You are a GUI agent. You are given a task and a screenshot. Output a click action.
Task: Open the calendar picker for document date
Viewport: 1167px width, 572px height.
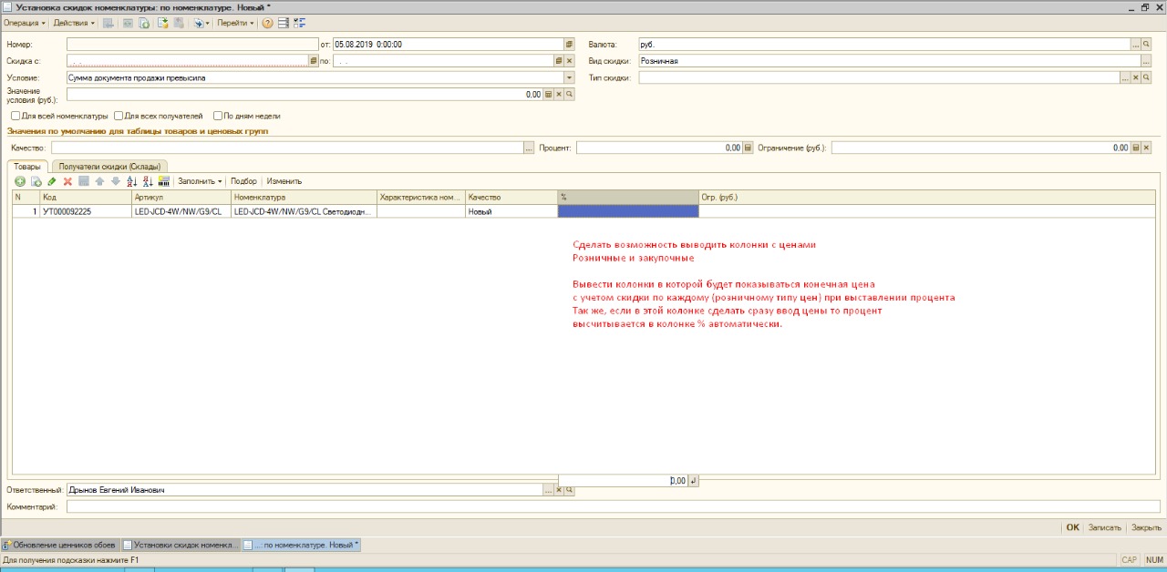tap(569, 44)
